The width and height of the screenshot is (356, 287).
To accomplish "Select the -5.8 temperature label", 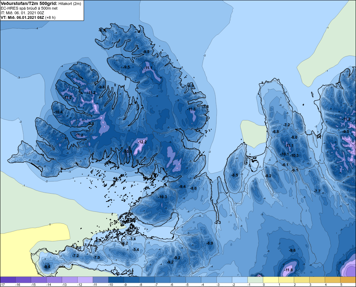I will [x=91, y=124].
